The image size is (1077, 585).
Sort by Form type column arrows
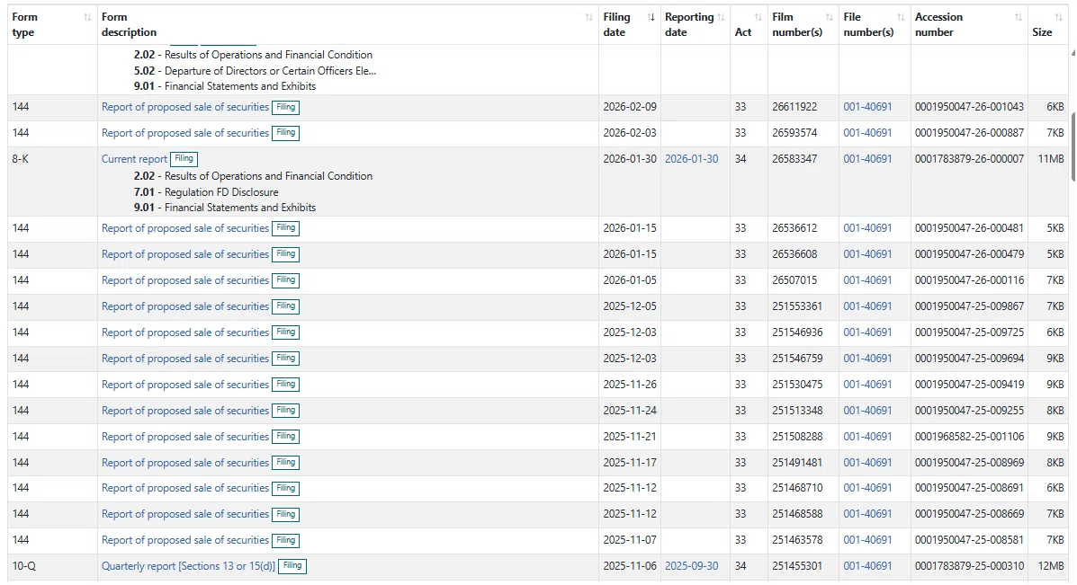click(87, 17)
